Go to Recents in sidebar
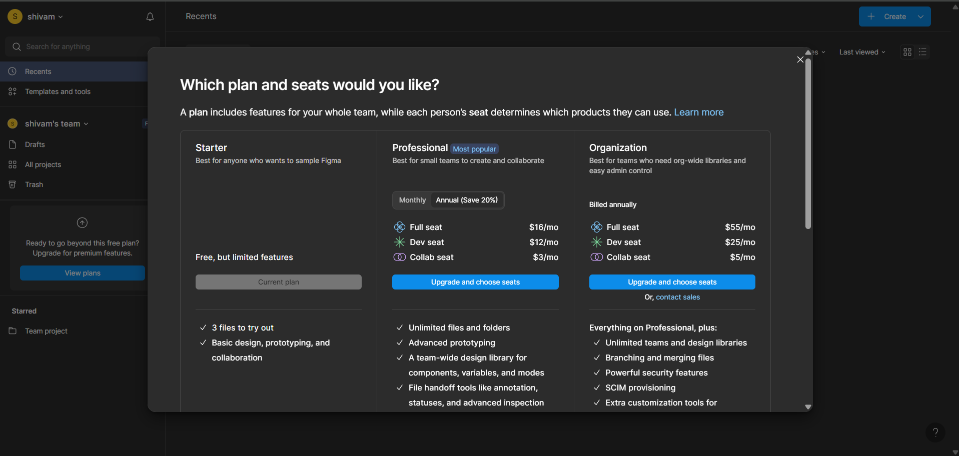Viewport: 959px width, 456px height. coord(74,71)
